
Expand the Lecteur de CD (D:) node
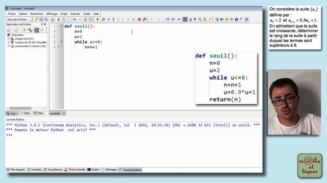click(x=9, y=42)
